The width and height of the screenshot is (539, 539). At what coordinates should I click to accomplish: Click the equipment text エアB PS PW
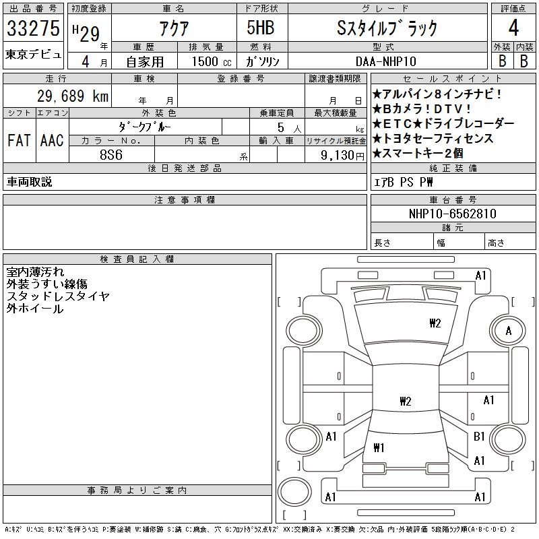click(x=403, y=182)
